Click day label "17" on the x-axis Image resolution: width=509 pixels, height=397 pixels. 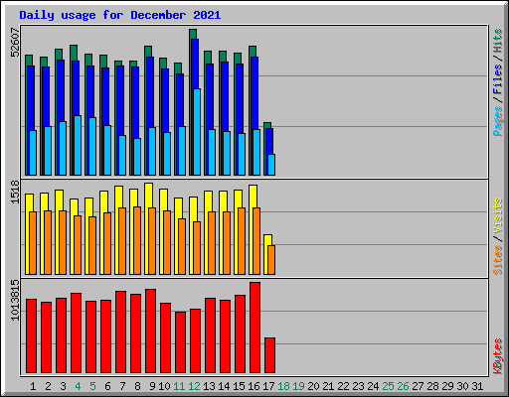(268, 386)
